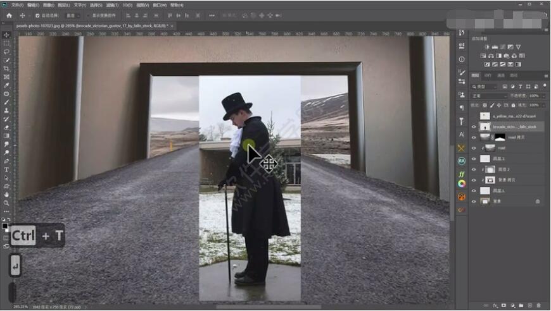Open the color wheel panel in the dock

point(462,184)
